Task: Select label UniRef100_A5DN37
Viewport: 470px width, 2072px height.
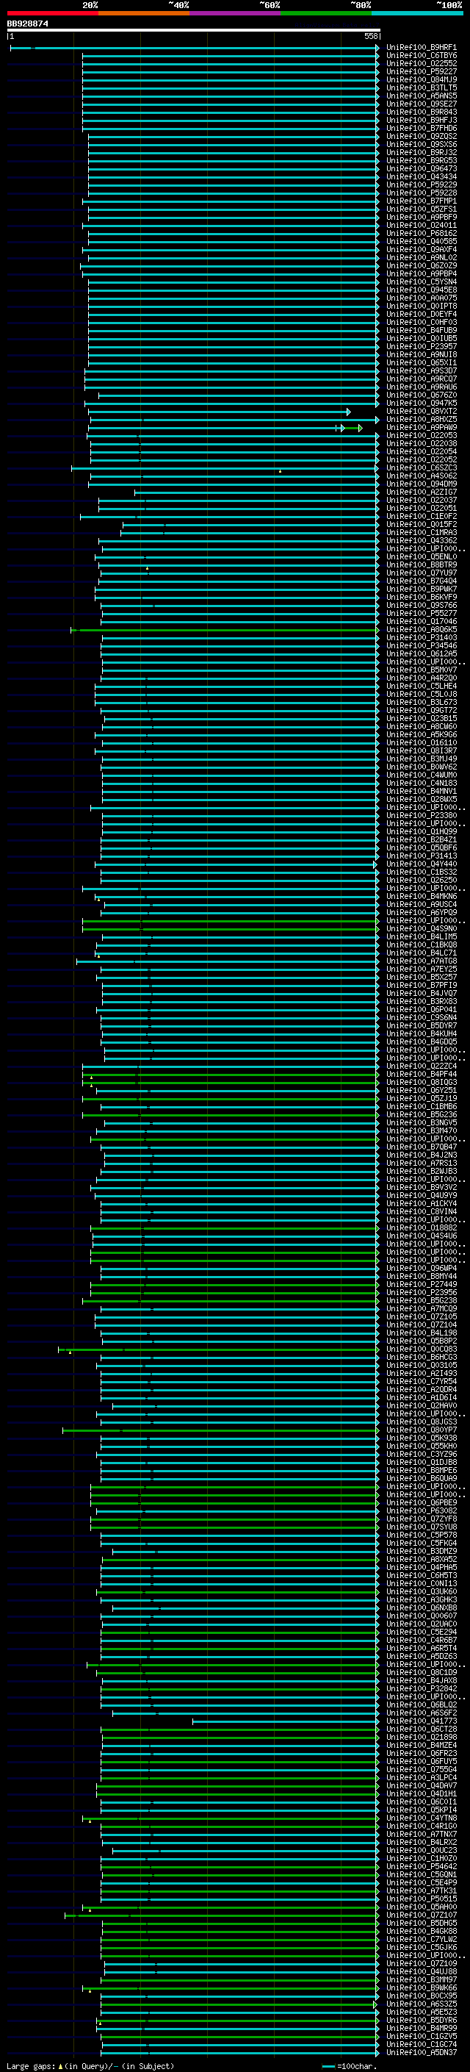Action: tap(421, 2052)
